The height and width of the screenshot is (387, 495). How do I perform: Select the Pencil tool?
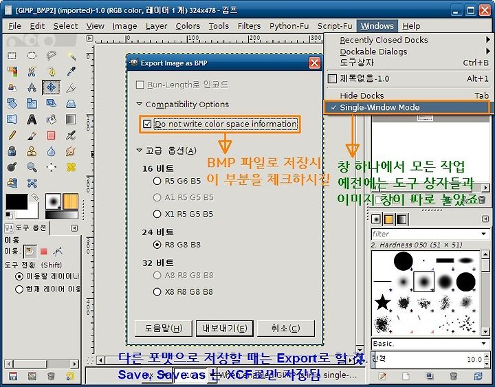coord(12,135)
